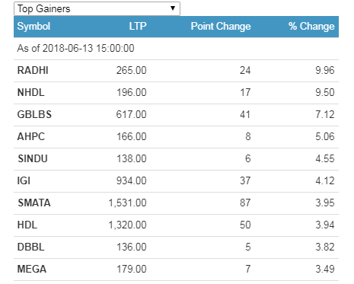Screen dimensions: 354x284
Task: Sort by the LTP column header
Action: point(138,26)
